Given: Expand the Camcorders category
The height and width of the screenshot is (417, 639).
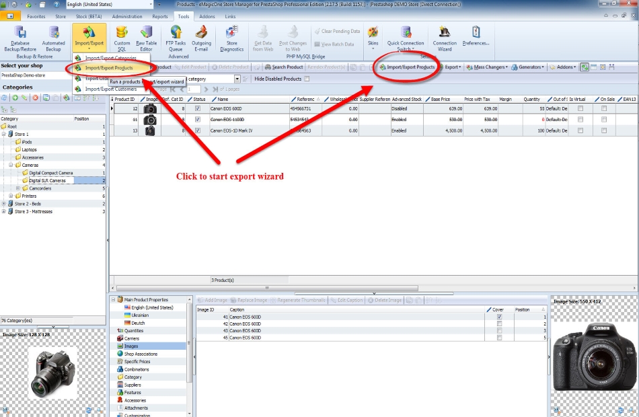Looking at the screenshot, I should click(18, 188).
